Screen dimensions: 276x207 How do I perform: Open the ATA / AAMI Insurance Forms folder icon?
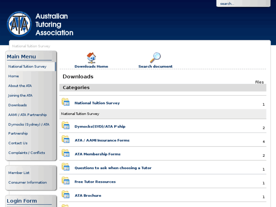(x=66, y=139)
